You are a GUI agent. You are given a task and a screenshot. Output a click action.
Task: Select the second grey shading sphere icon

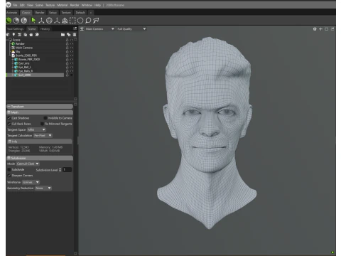click(x=16, y=21)
